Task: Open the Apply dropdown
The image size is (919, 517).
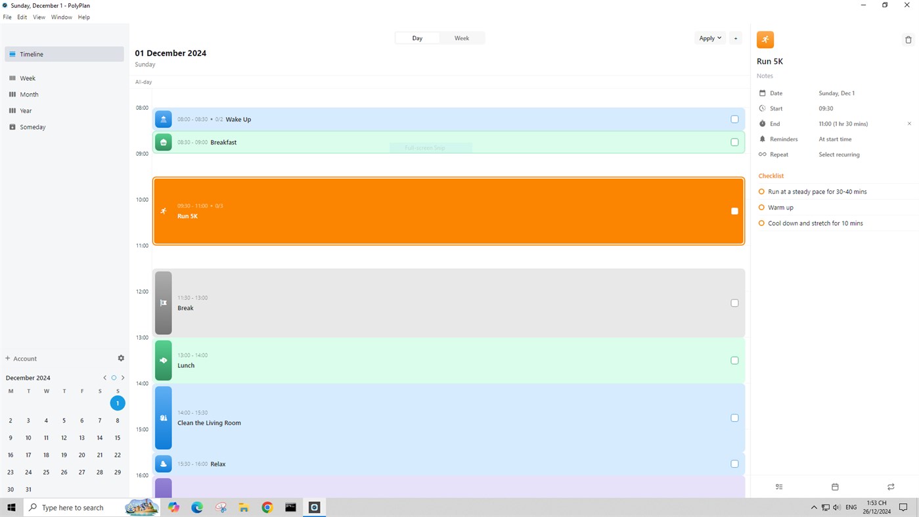Action: [710, 38]
